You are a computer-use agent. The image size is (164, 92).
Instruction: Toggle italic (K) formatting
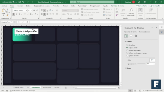tap(16, 14)
